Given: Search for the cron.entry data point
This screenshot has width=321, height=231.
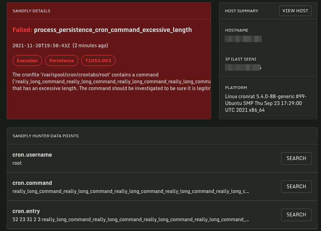Looking at the screenshot, I should tap(296, 215).
